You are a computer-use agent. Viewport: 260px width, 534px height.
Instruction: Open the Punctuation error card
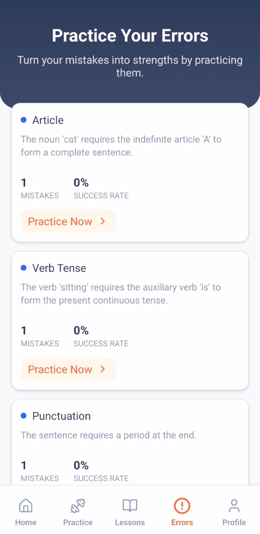130,442
